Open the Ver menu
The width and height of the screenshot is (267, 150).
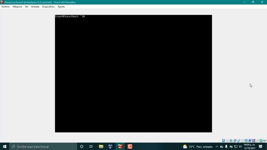(27, 7)
